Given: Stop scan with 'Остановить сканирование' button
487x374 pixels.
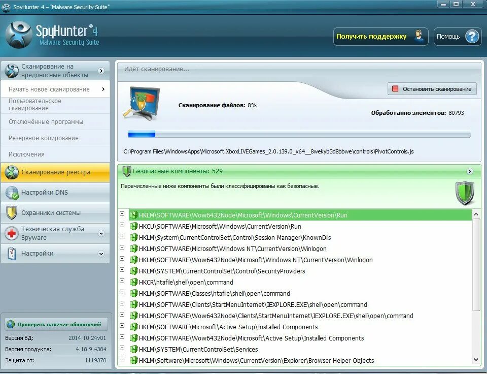Looking at the screenshot, I should tap(432, 89).
